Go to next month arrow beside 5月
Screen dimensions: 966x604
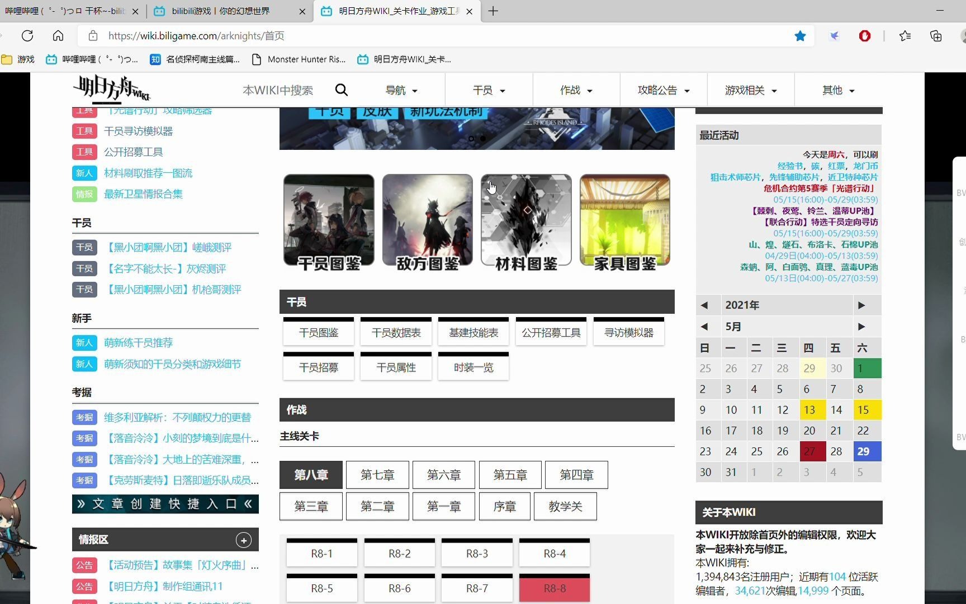861,327
